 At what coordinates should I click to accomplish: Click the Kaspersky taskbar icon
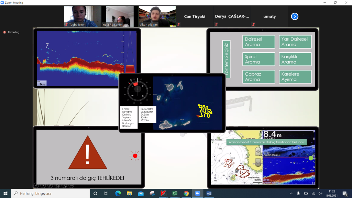[x=163, y=194]
